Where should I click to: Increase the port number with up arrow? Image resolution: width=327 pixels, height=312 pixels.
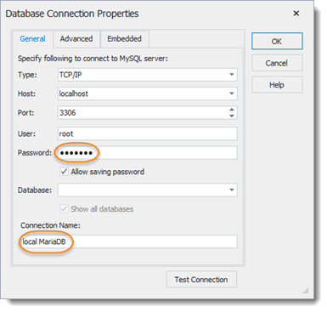pyautogui.click(x=232, y=110)
